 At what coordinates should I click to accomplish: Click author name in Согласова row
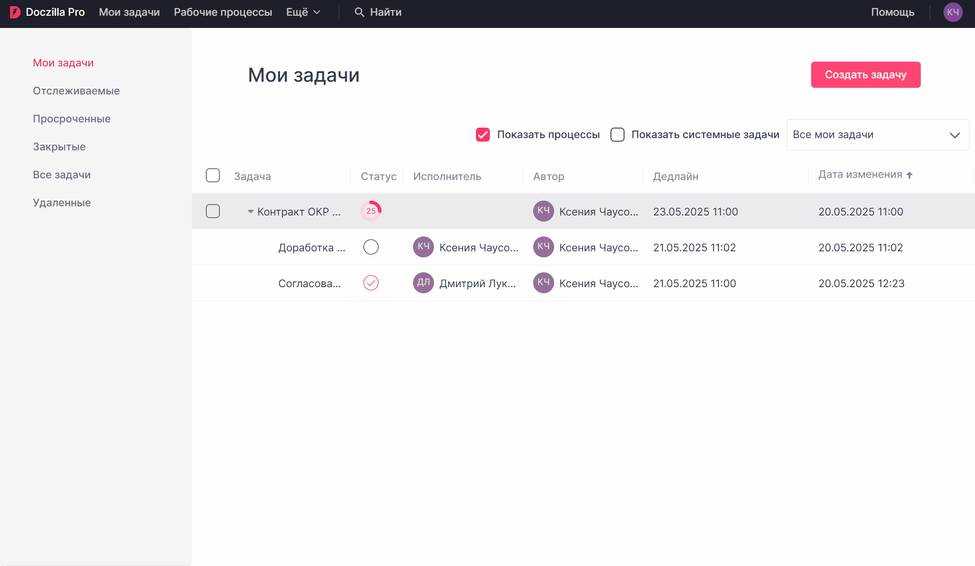(599, 283)
